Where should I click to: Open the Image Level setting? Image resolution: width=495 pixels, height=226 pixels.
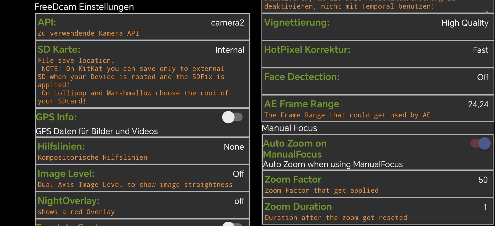(x=142, y=178)
